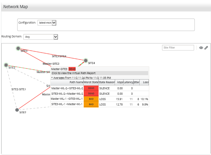Click the 10.1% loss value
The width and height of the screenshot is (211, 155).
click(144, 99)
